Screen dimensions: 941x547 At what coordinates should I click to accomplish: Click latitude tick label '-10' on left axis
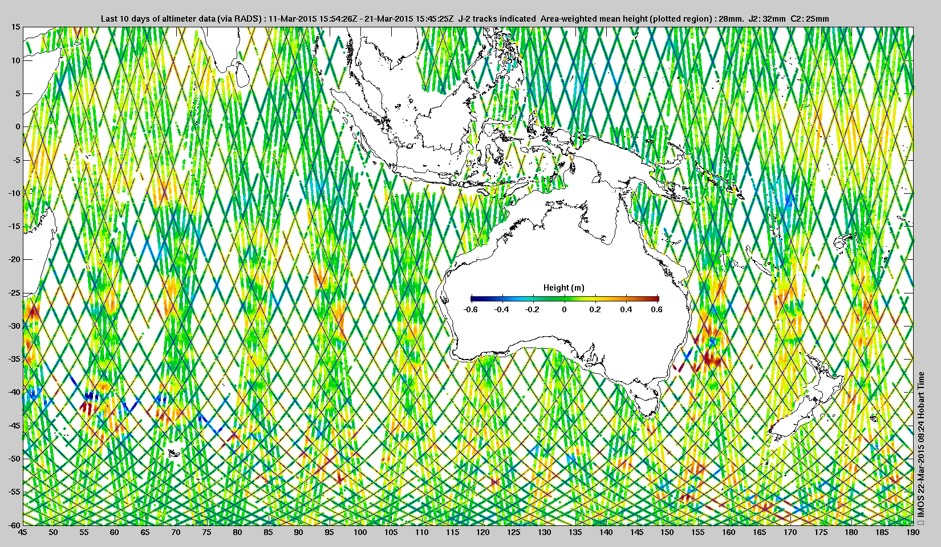(14, 193)
